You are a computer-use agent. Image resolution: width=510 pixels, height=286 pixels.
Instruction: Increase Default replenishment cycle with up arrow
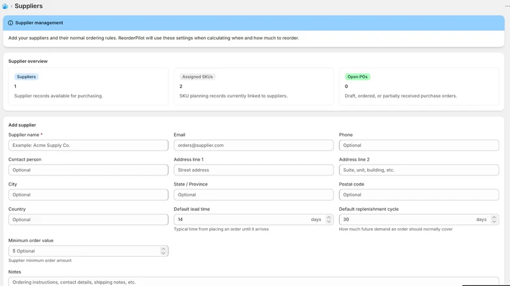[494, 217]
